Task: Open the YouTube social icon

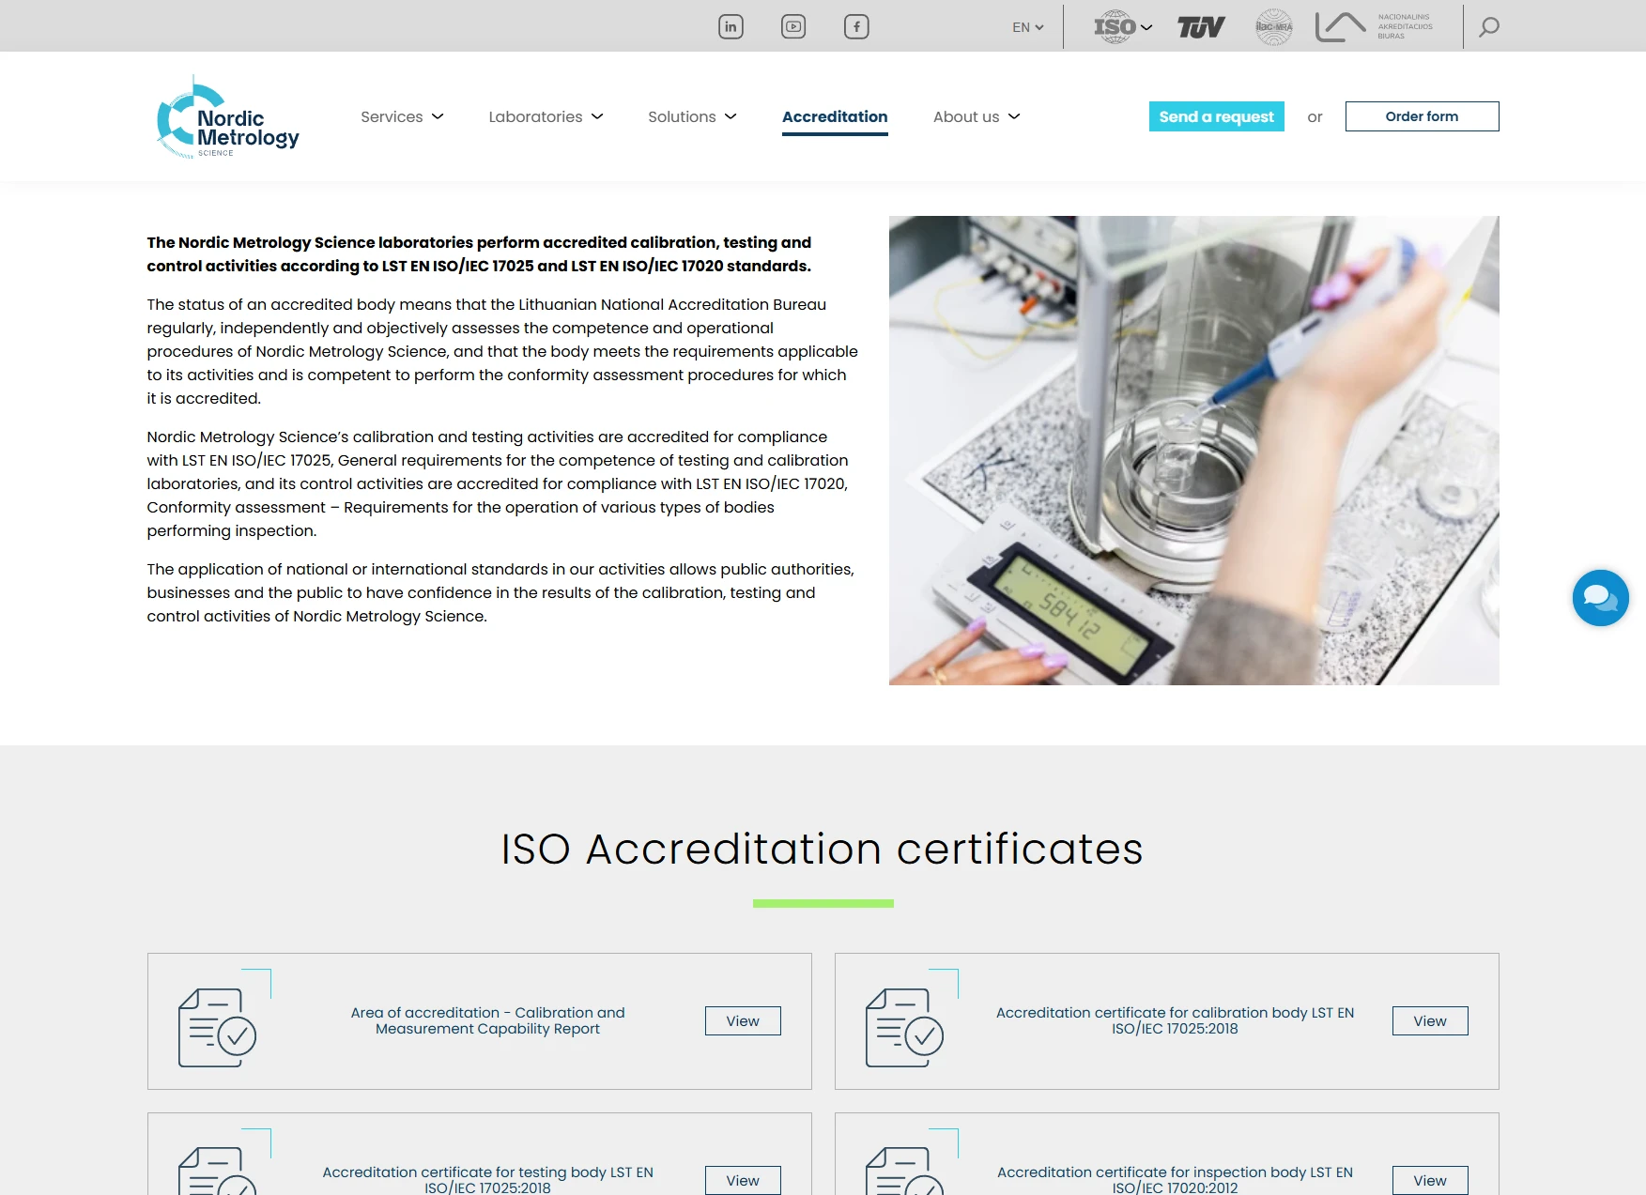Action: click(x=793, y=27)
